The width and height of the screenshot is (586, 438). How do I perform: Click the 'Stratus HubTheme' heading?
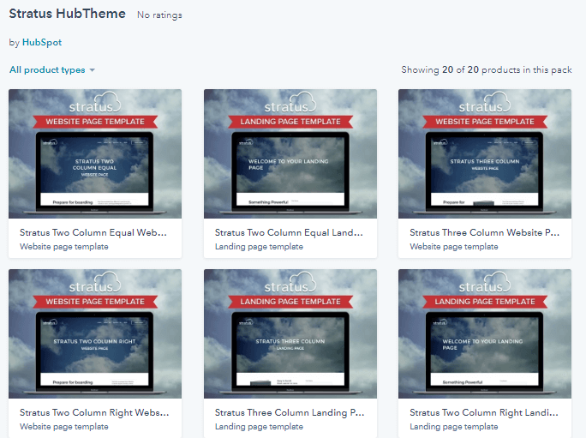click(x=68, y=14)
